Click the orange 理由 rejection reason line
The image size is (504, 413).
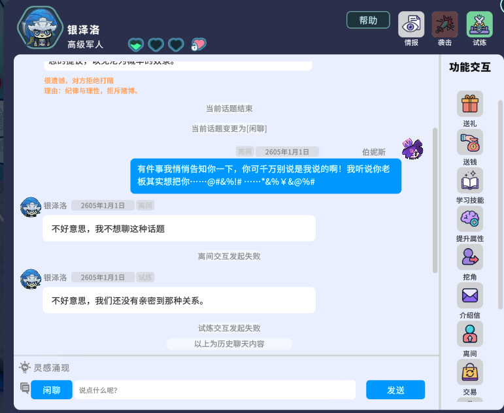(x=92, y=91)
